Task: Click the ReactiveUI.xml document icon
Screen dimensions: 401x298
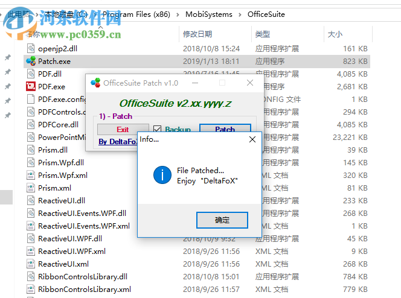Action: coord(31,264)
